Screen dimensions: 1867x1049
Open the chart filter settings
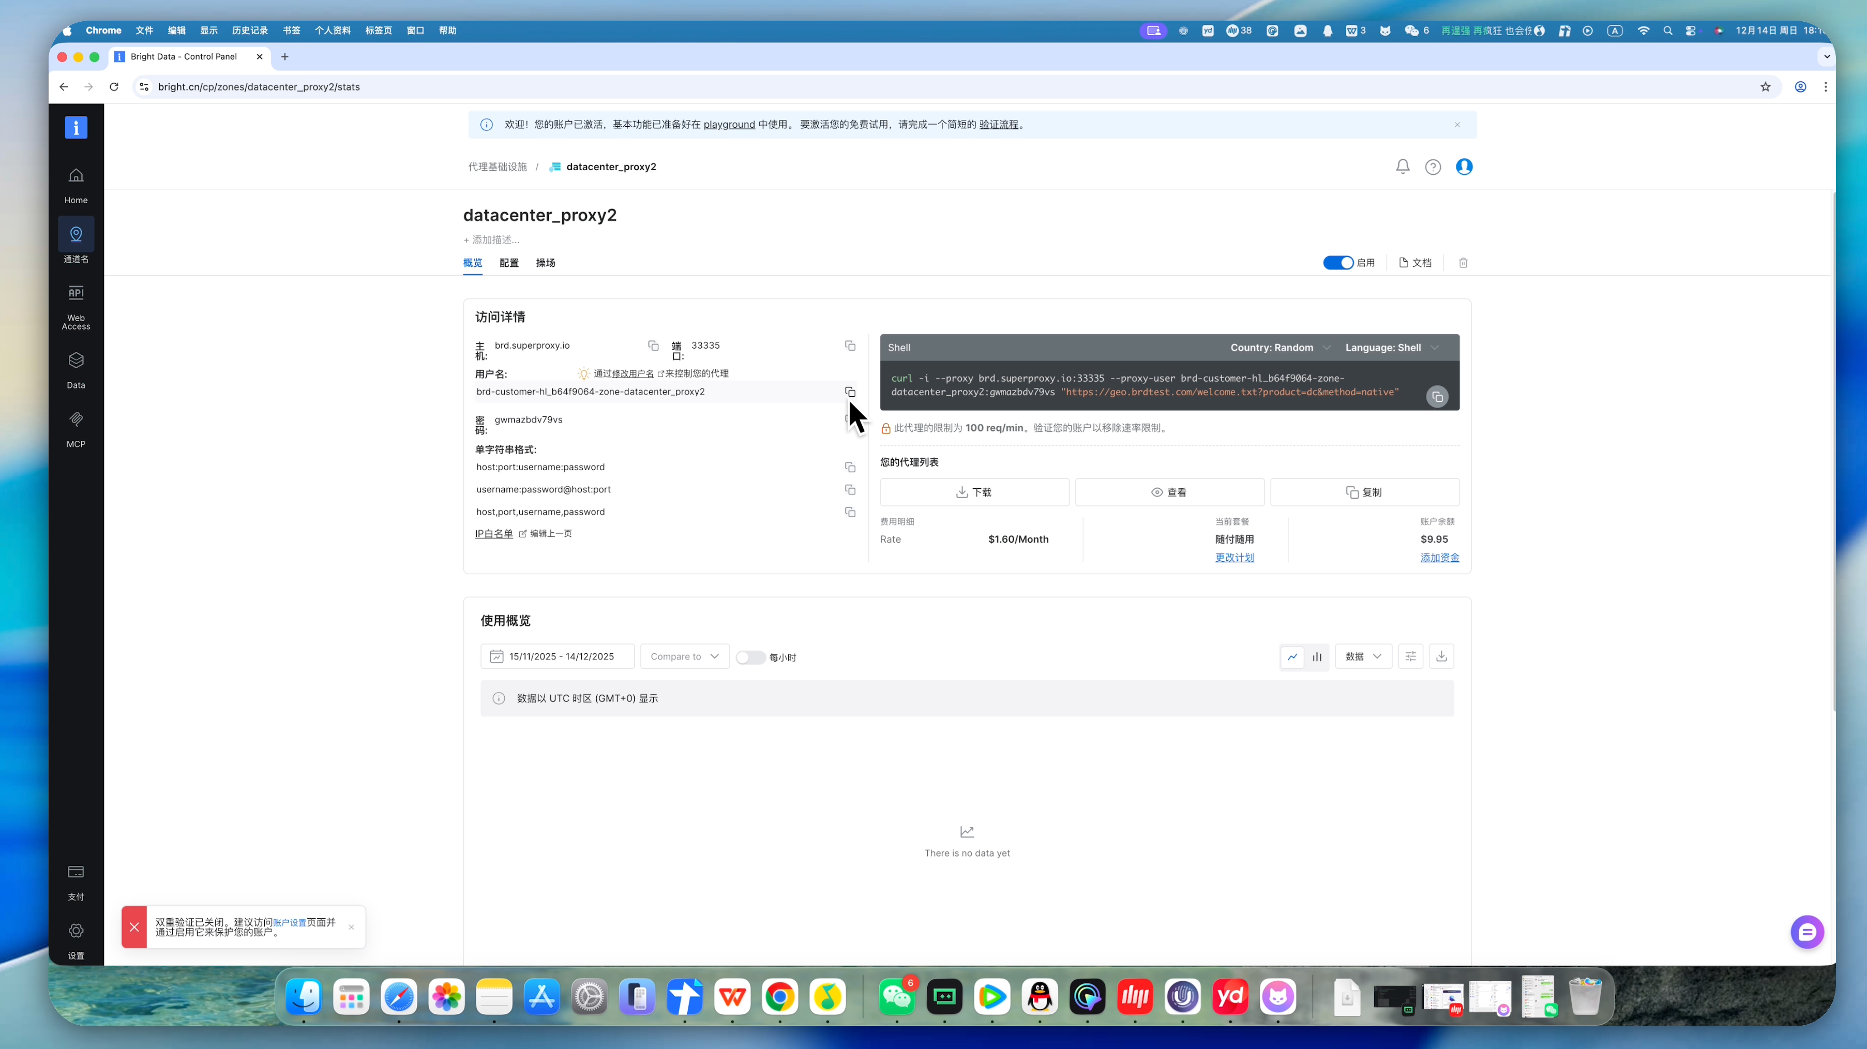[x=1410, y=657]
